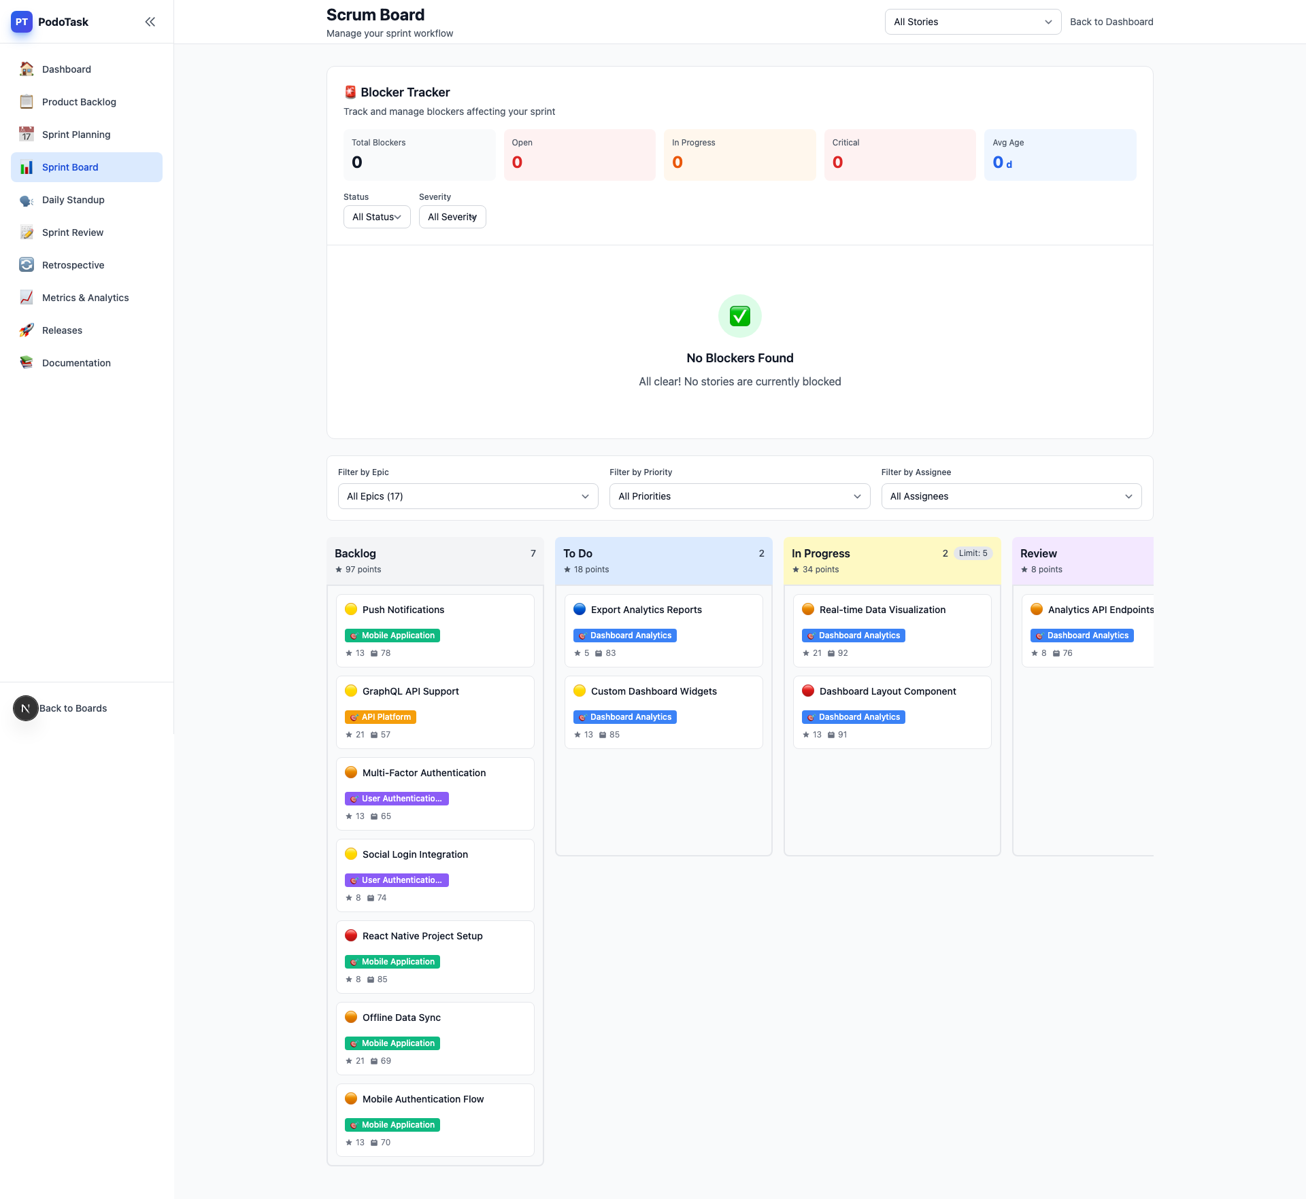This screenshot has width=1306, height=1199.
Task: Open Dashboard via house icon
Action: 27,69
